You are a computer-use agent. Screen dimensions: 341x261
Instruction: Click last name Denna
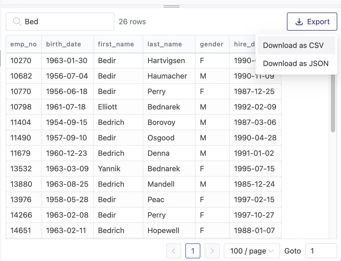159,153
